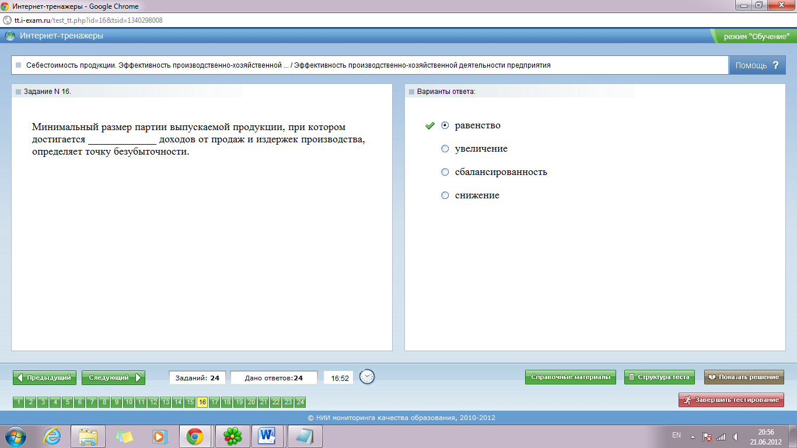
Task: Click the question text about точку безубыточности
Action: click(x=198, y=139)
